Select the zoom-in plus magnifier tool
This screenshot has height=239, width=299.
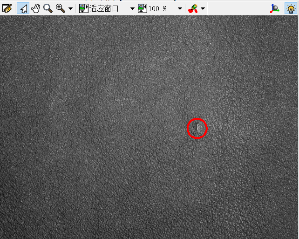[60, 8]
